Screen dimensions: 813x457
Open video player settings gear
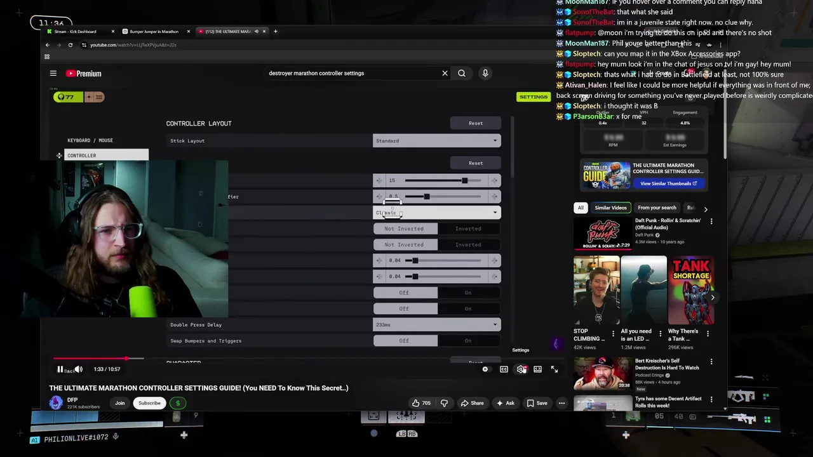(x=521, y=369)
